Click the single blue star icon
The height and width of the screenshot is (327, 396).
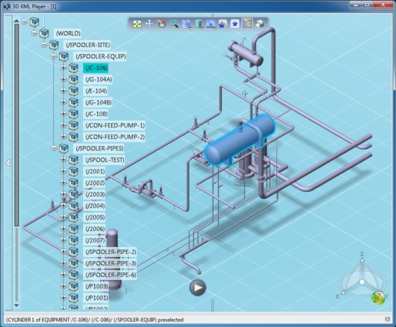tap(235, 24)
